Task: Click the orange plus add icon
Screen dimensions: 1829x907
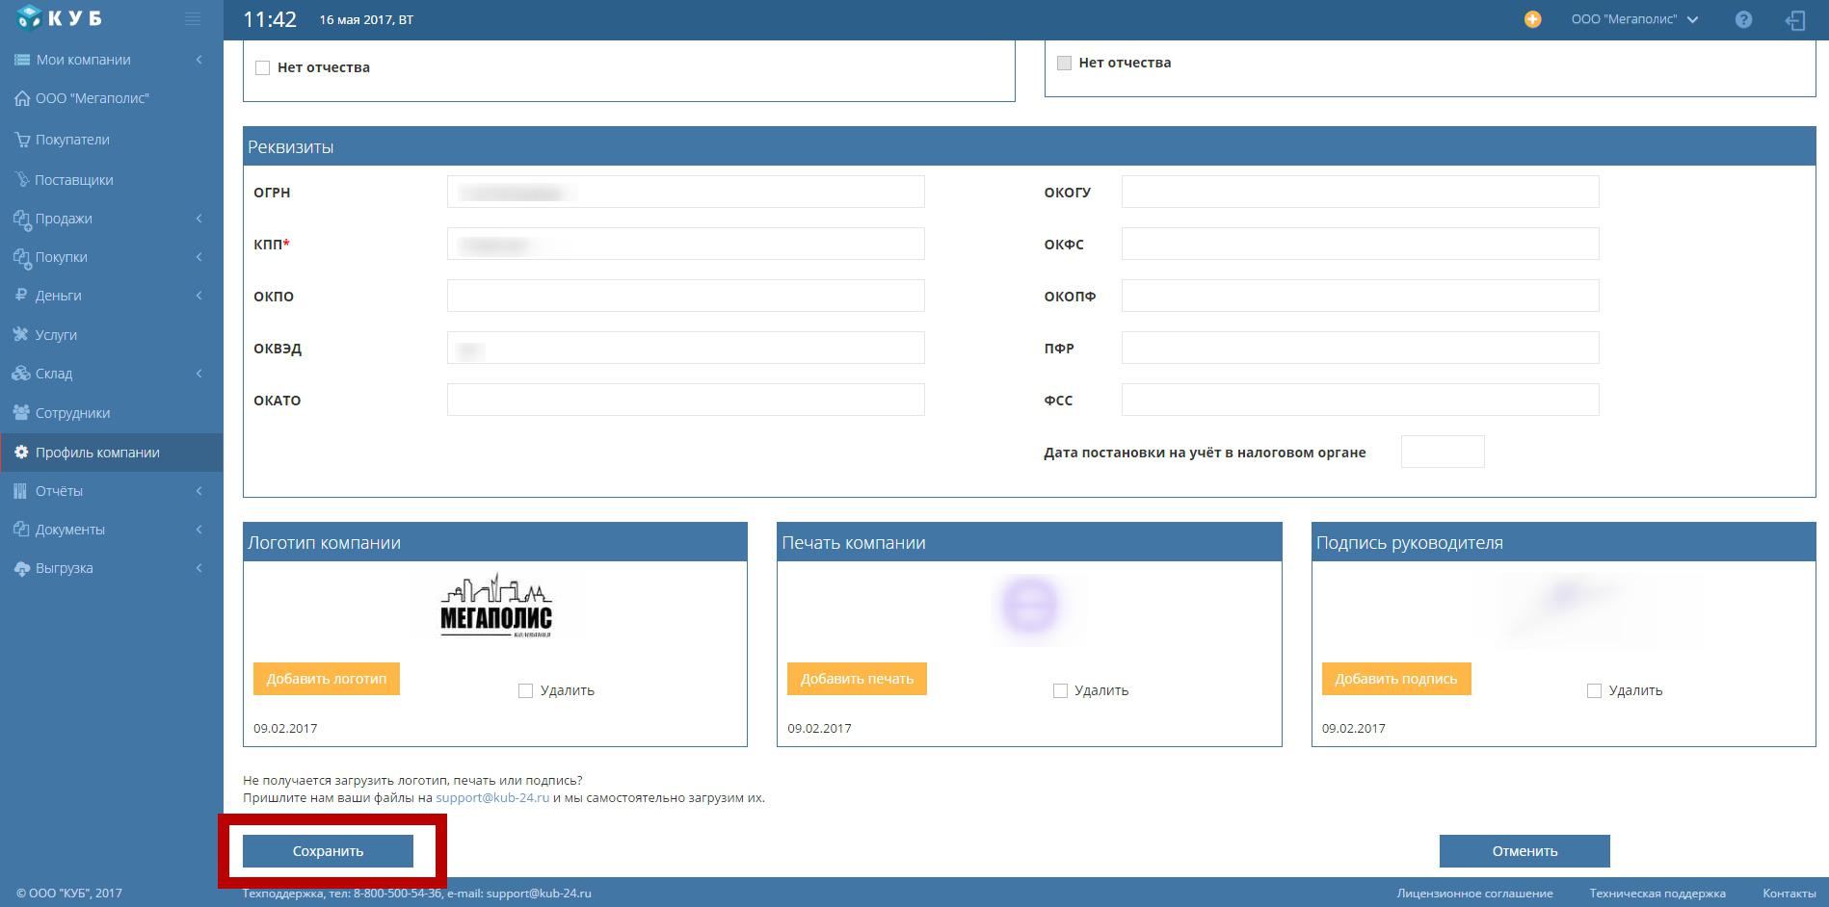Action: (x=1532, y=19)
